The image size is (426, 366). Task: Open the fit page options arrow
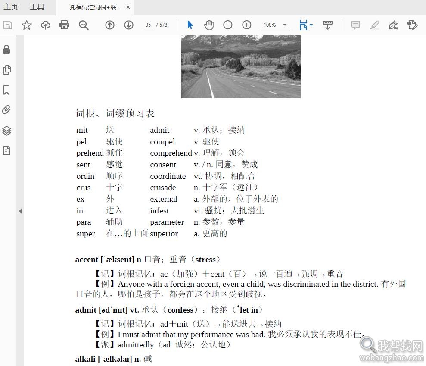click(x=311, y=25)
